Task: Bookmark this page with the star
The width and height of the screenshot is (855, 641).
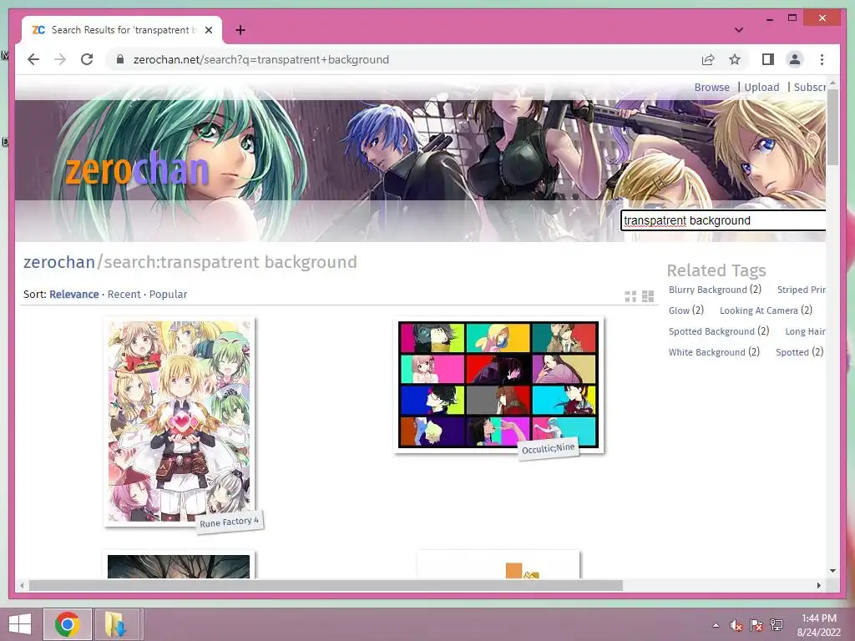Action: 735,59
